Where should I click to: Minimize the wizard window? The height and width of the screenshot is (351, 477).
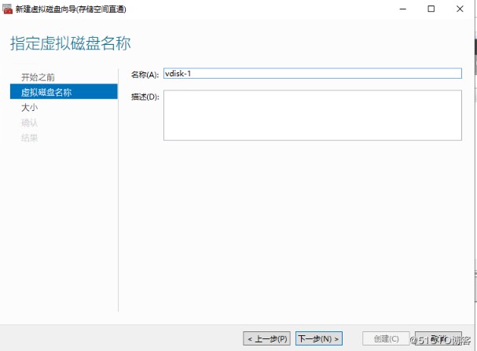403,9
